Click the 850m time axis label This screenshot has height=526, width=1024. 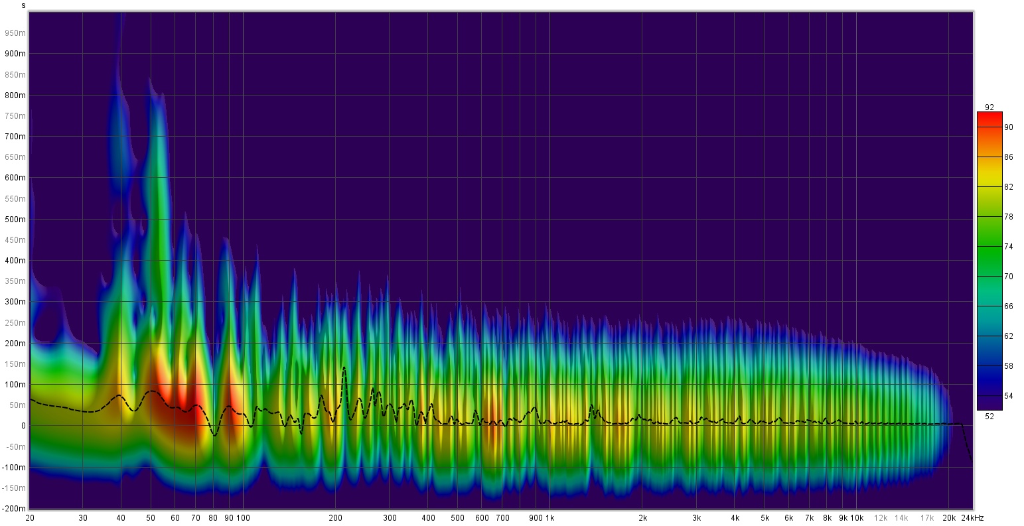(15, 74)
